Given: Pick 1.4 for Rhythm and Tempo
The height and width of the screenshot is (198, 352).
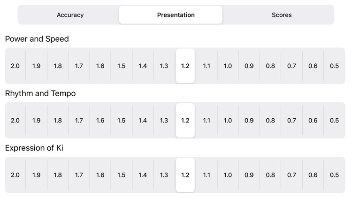Looking at the screenshot, I should (x=143, y=120).
